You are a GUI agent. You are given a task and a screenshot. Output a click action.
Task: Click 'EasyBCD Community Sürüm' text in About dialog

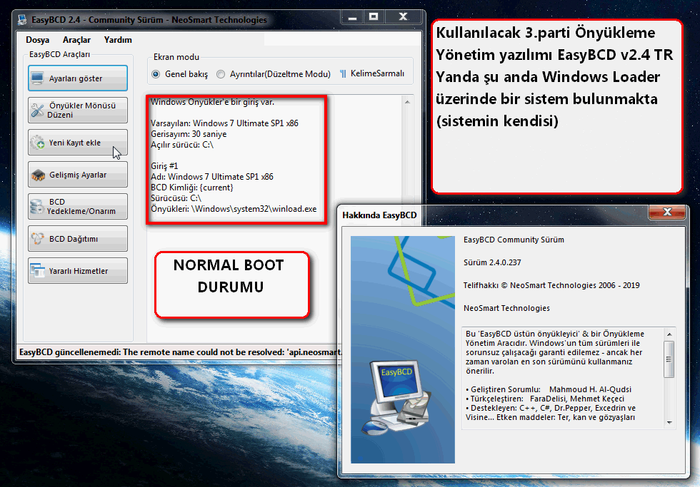click(514, 240)
